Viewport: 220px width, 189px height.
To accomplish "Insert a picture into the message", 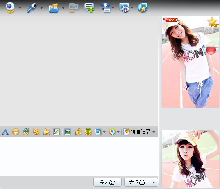I will [67, 132].
